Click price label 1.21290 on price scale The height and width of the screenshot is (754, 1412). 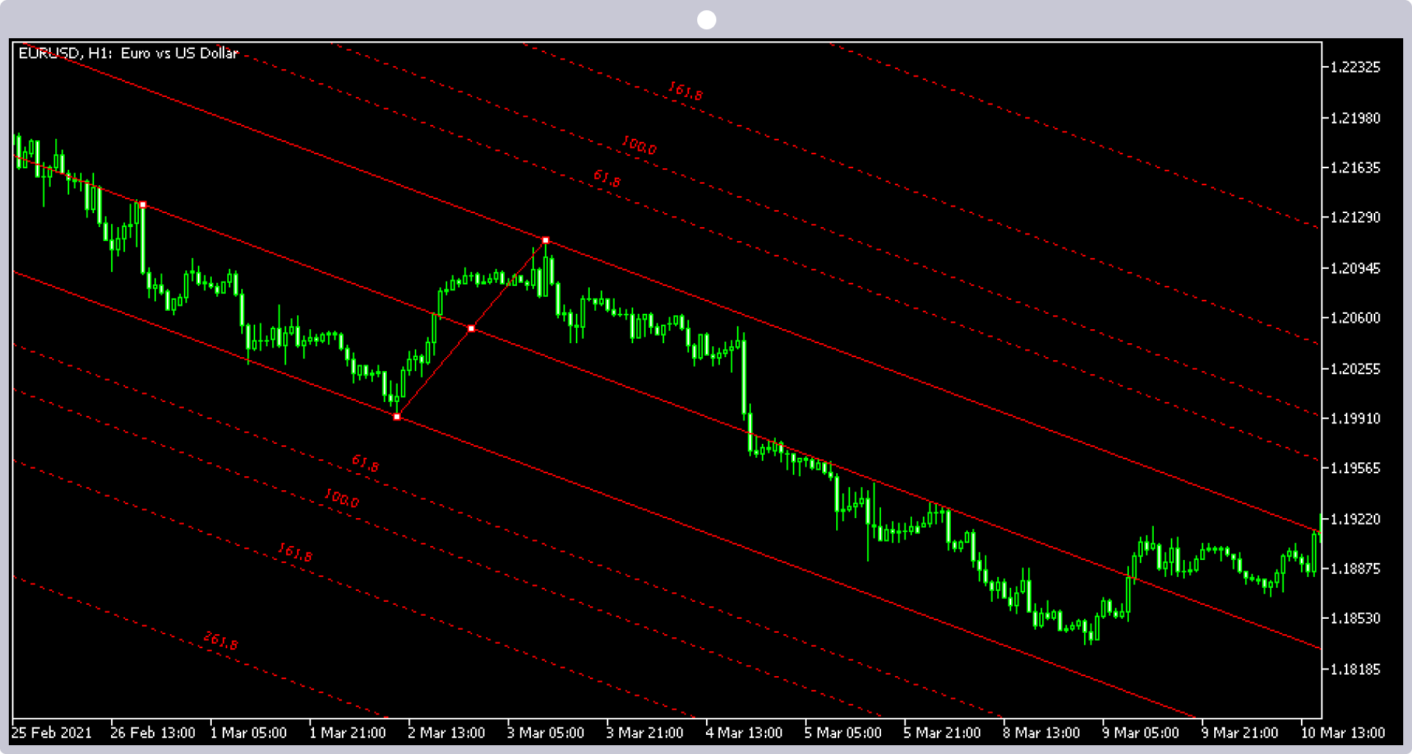[x=1355, y=218]
